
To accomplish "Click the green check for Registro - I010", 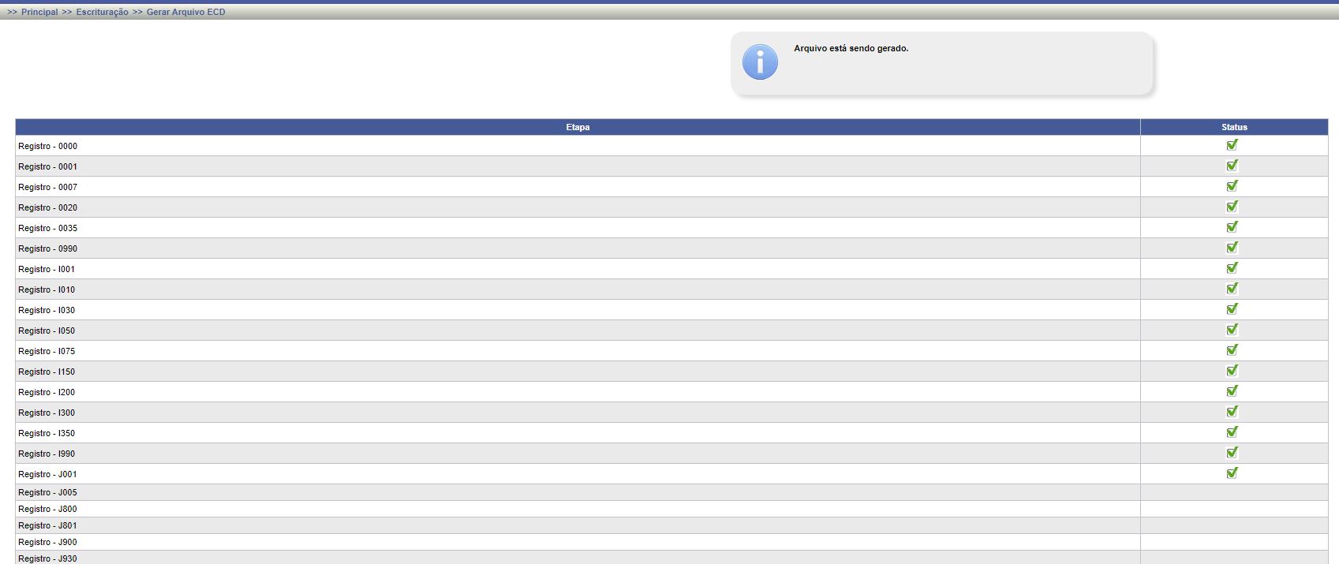I will pyautogui.click(x=1232, y=288).
